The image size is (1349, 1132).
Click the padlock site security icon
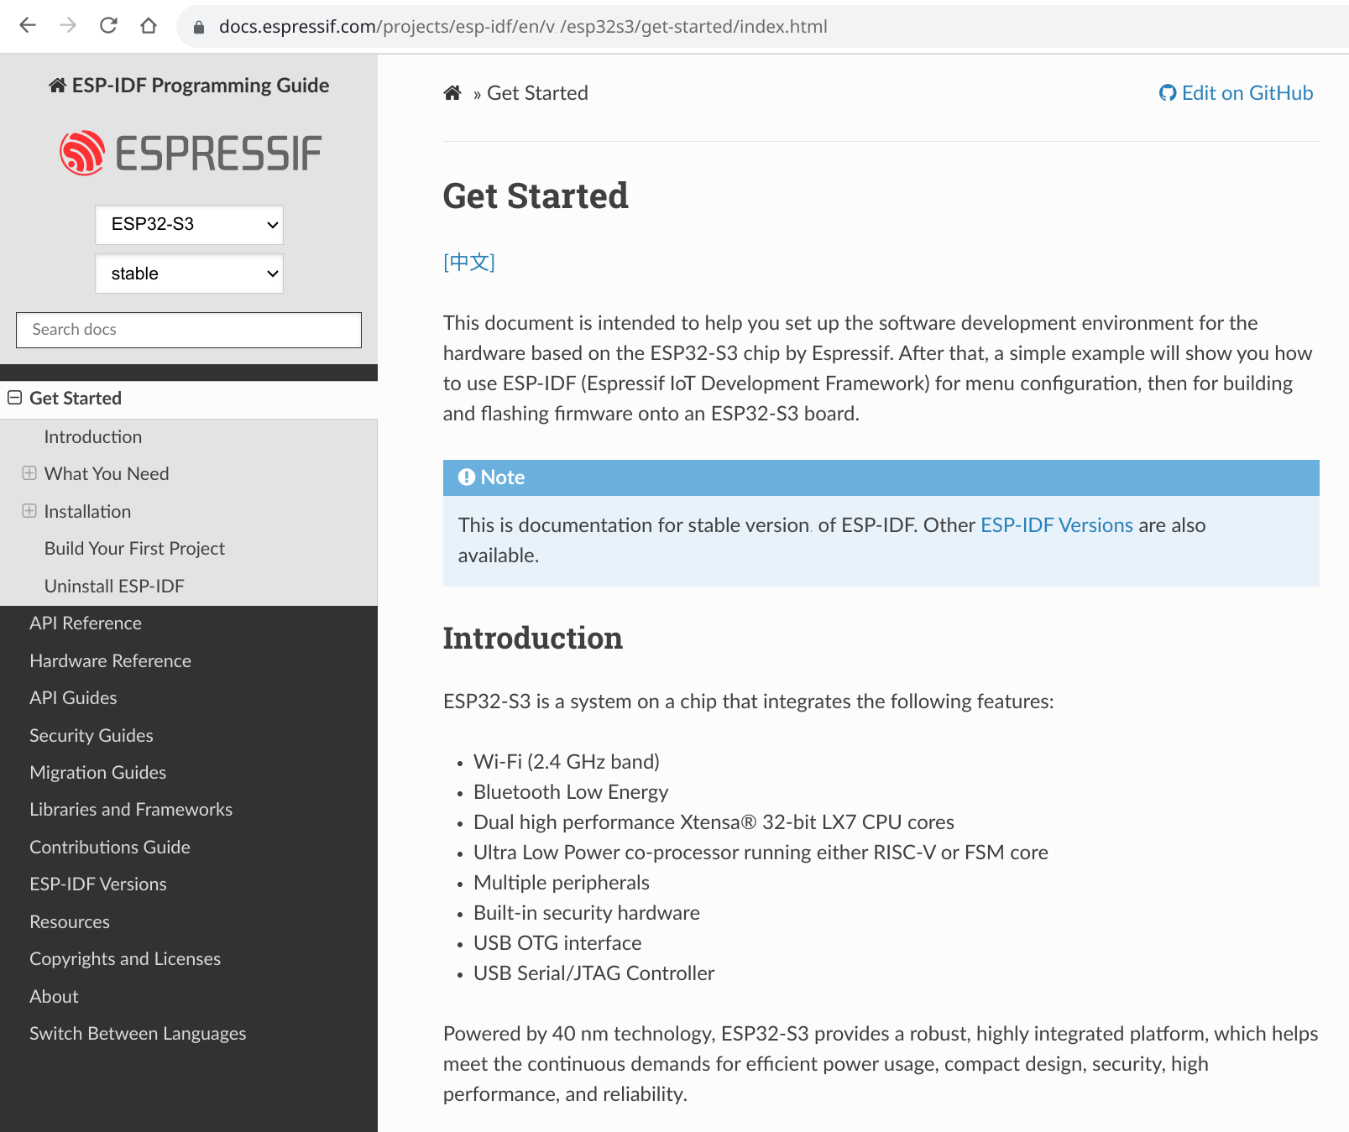199,27
